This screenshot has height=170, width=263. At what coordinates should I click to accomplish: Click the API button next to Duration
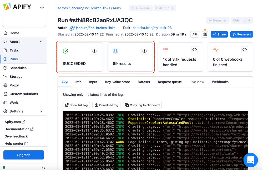195,34
